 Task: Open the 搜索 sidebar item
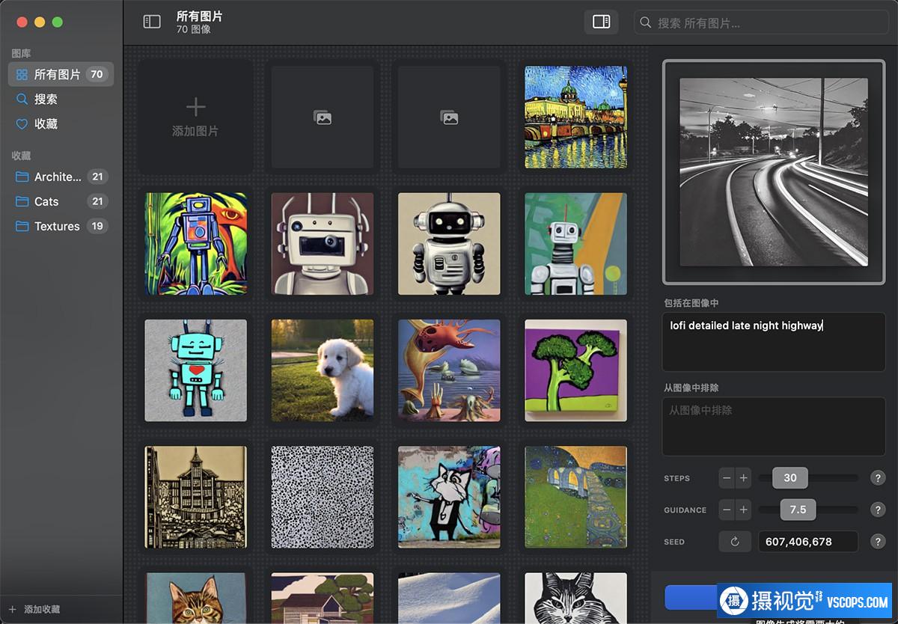click(x=46, y=99)
